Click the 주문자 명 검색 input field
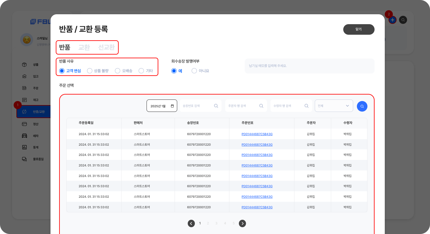This screenshot has height=234, width=430. 246,106
